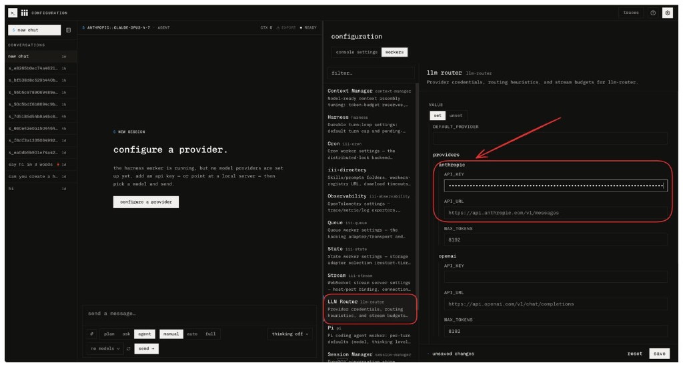Click the attach paperclip icon in composer
Image resolution: width=683 pixels, height=367 pixels.
tap(91, 334)
